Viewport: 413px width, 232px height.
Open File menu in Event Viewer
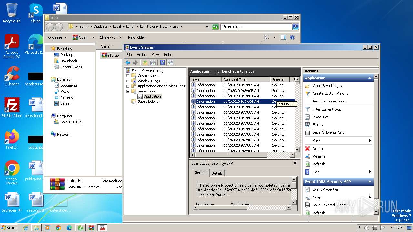(129, 55)
